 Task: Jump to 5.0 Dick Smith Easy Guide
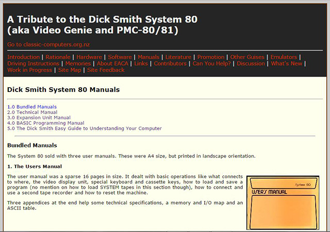click(x=85, y=129)
